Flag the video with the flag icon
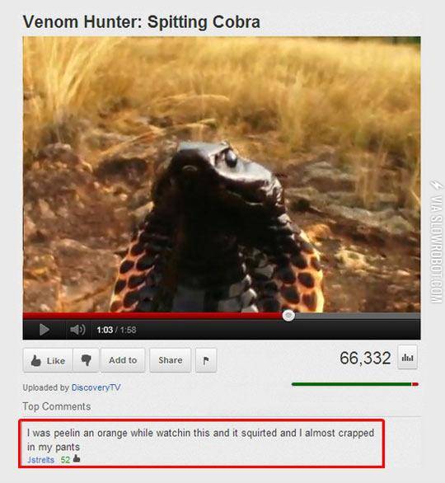 pos(206,360)
